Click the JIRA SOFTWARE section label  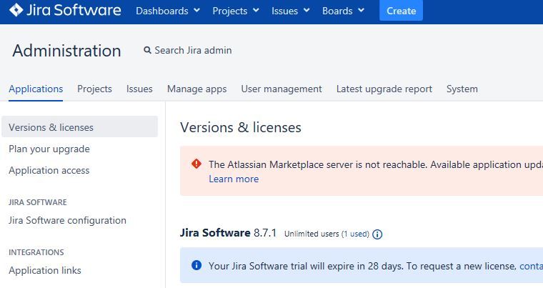[x=38, y=202]
